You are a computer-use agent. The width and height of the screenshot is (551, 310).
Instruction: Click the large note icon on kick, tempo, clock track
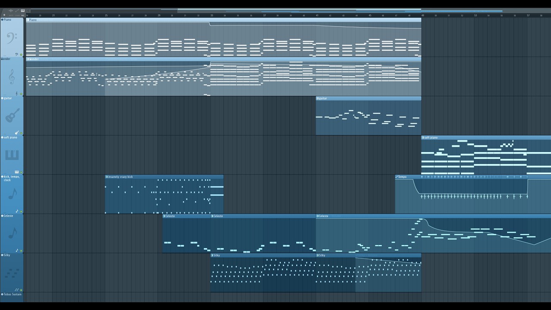pos(12,194)
